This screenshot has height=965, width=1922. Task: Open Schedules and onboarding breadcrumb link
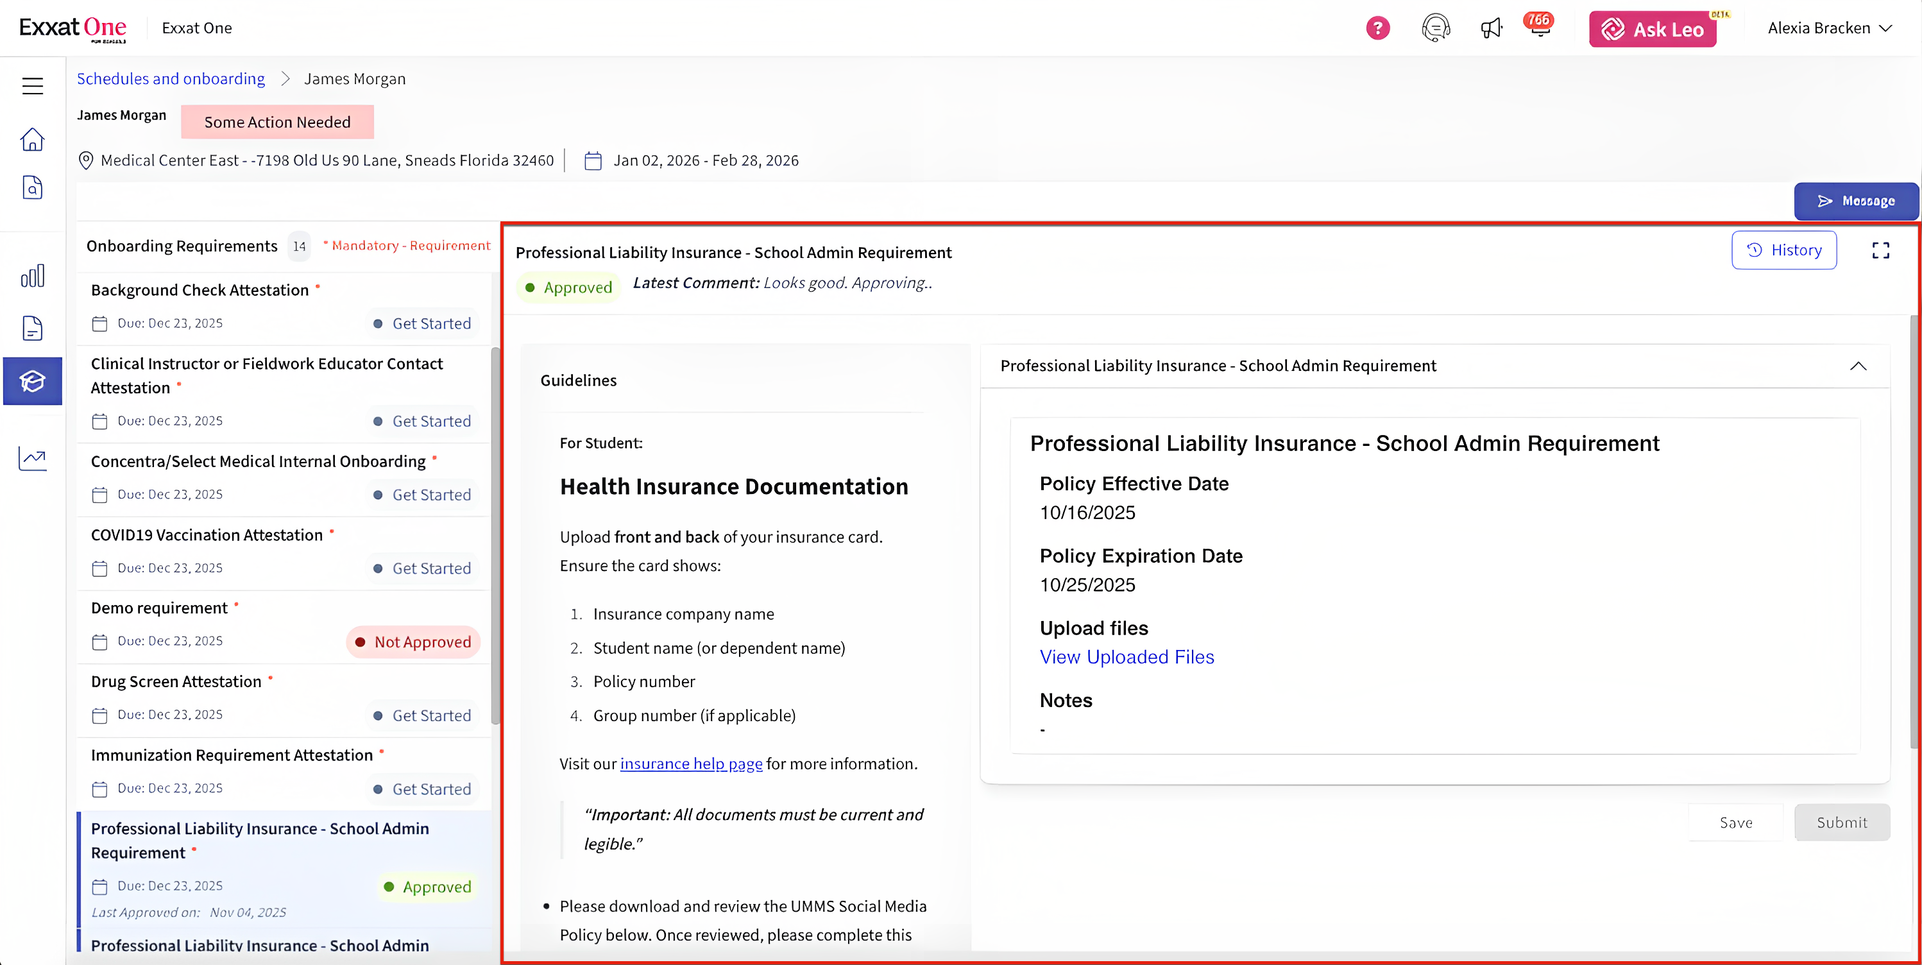pyautogui.click(x=171, y=79)
